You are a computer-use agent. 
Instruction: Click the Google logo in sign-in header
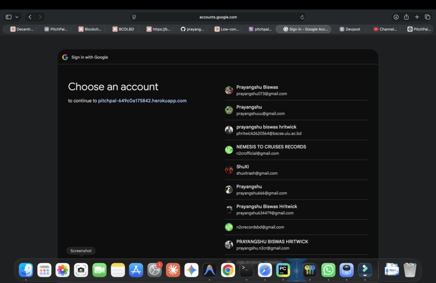tap(65, 57)
